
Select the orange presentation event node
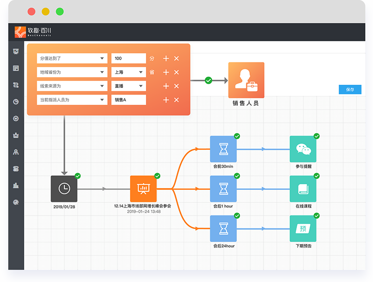pyautogui.click(x=144, y=188)
